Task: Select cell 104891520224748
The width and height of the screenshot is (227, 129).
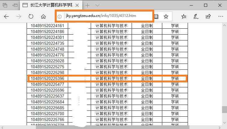Action: coord(47,49)
